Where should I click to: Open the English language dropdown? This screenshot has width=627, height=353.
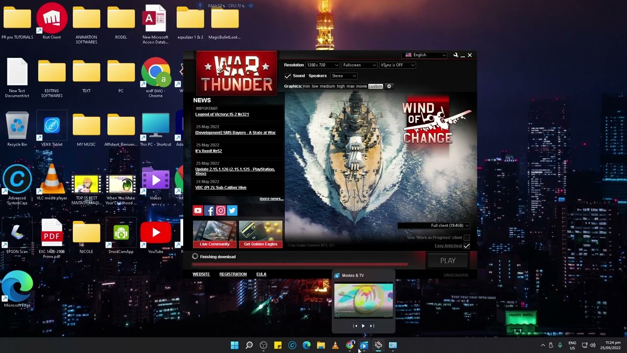pos(425,55)
